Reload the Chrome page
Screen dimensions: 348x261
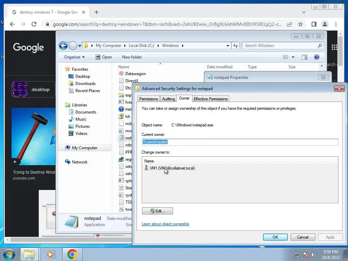click(34, 24)
